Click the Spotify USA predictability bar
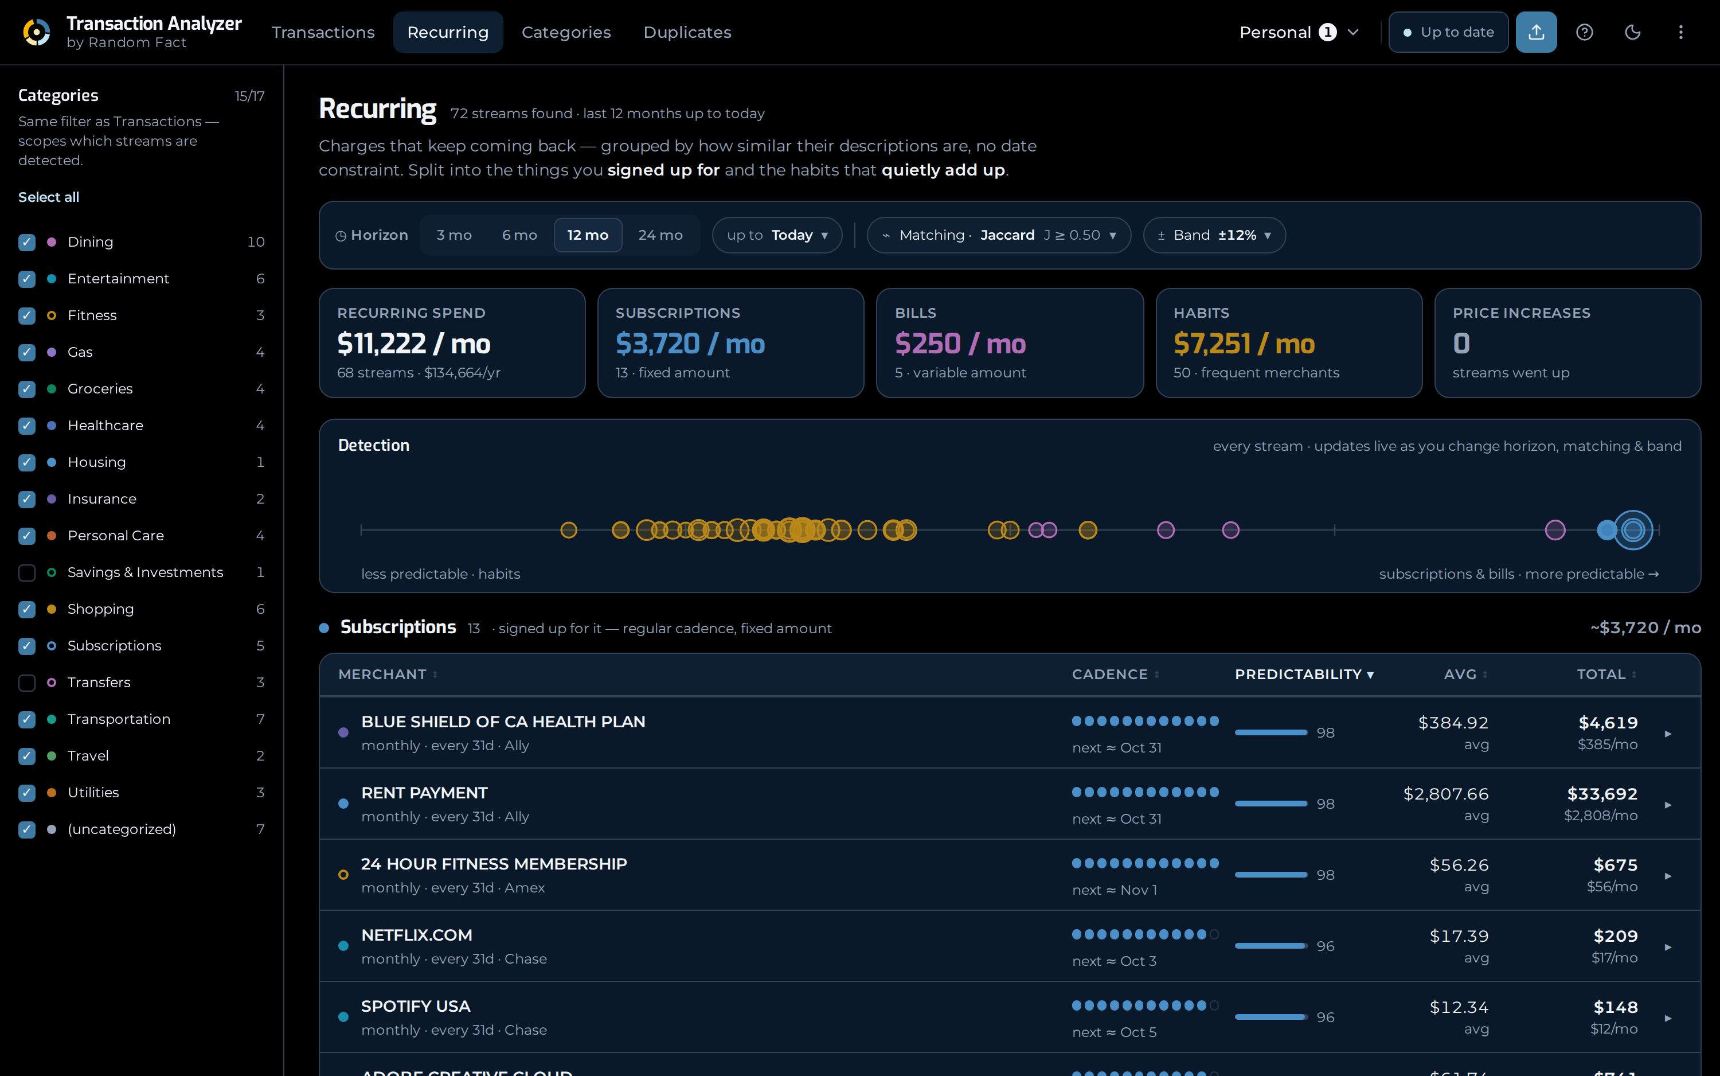The height and width of the screenshot is (1076, 1720). click(1271, 1017)
